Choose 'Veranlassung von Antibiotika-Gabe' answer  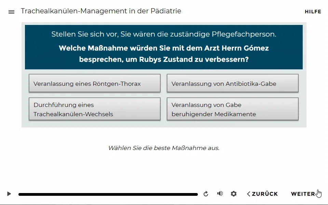(x=233, y=83)
